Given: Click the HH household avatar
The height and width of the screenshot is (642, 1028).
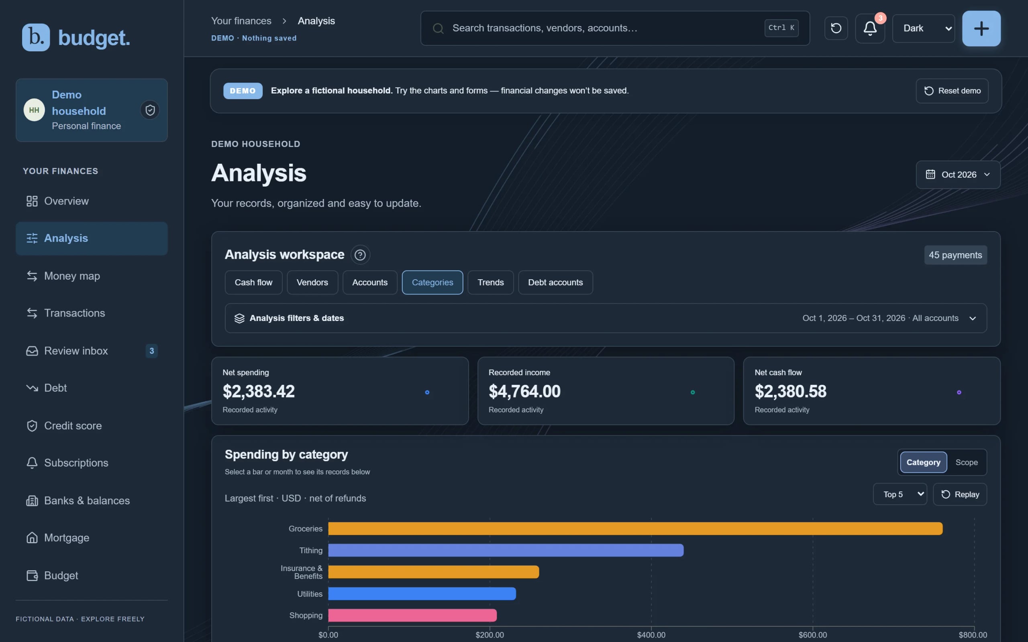Looking at the screenshot, I should click(34, 110).
